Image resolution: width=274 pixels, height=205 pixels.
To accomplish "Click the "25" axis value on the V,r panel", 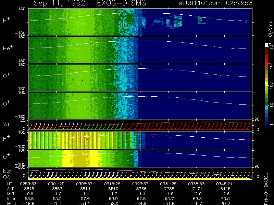I will click(23, 120).
